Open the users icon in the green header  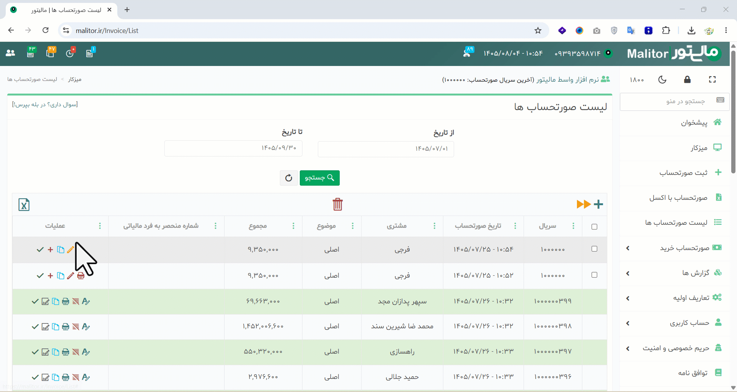click(10, 53)
